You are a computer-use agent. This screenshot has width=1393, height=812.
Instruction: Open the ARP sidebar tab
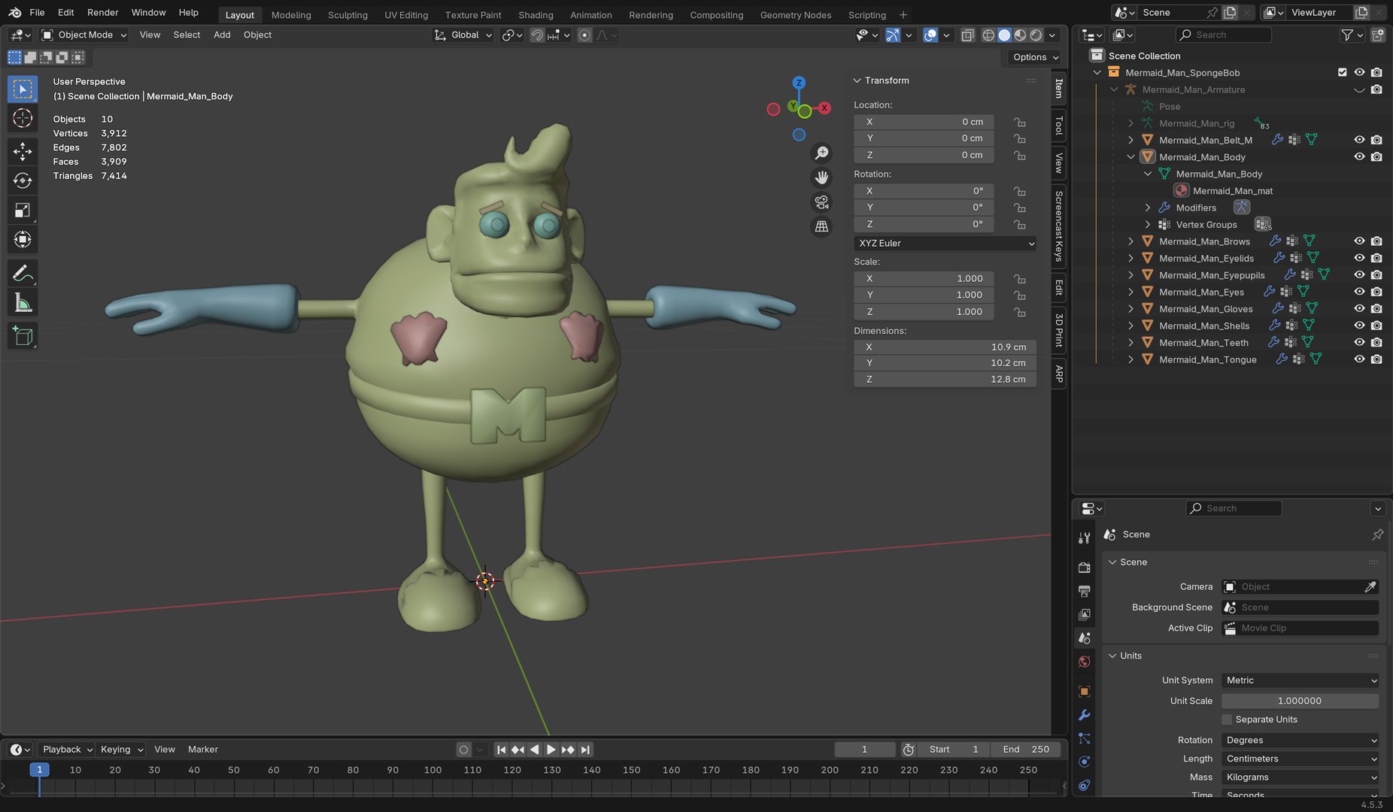1058,374
